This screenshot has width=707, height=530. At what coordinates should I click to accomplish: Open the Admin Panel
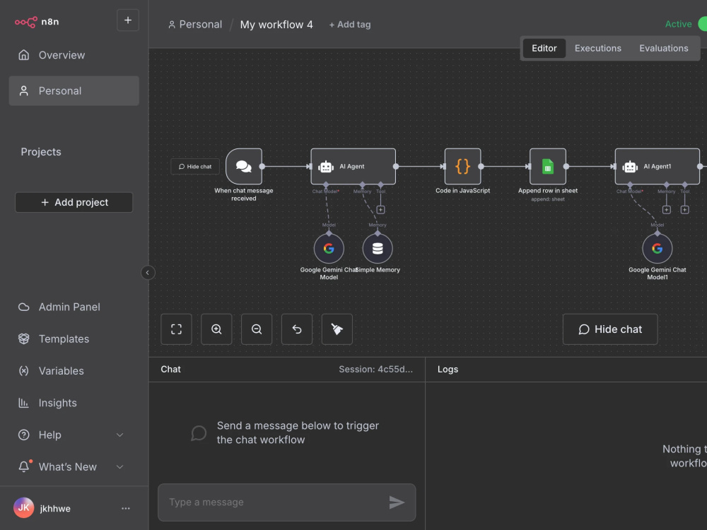74,307
